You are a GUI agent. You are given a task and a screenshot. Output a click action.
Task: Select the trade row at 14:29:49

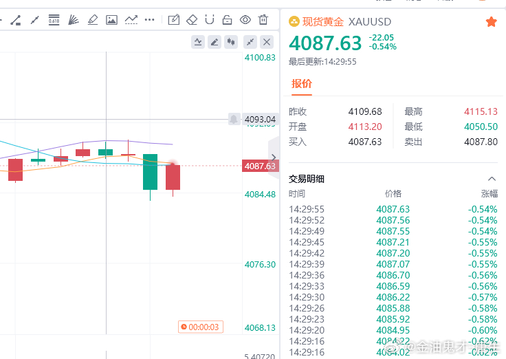coord(393,231)
